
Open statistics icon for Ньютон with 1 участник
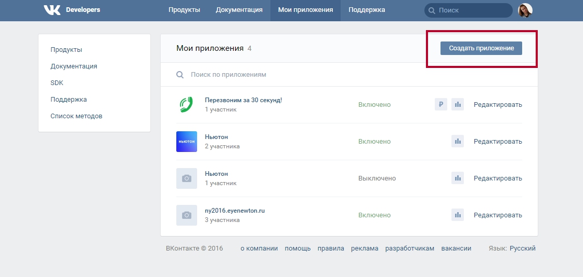[458, 178]
